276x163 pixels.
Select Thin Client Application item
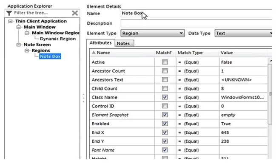pos(41,21)
